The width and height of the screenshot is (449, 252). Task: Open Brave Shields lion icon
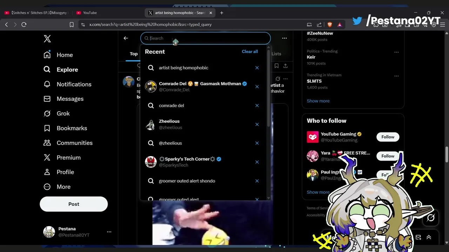(330, 24)
